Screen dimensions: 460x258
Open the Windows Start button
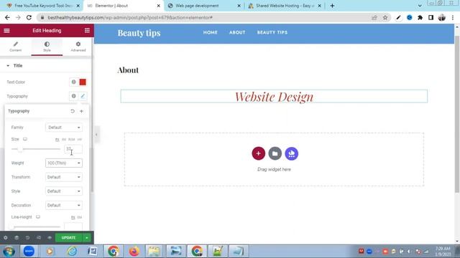tap(9, 252)
